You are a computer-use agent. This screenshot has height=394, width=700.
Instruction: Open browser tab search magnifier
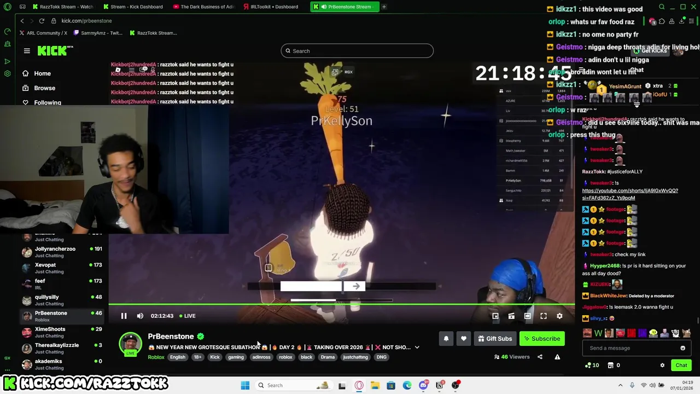[662, 7]
